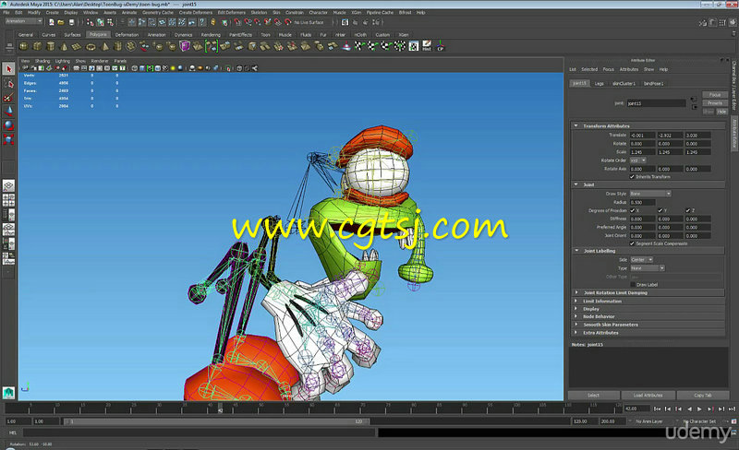Click the polygon pyramid shelf icon
Image resolution: width=739 pixels, height=450 pixels.
[x=104, y=46]
